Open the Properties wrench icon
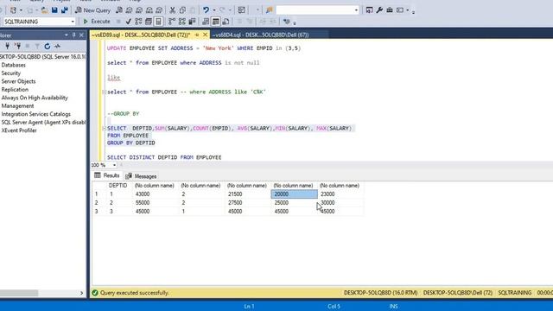 pos(379,10)
